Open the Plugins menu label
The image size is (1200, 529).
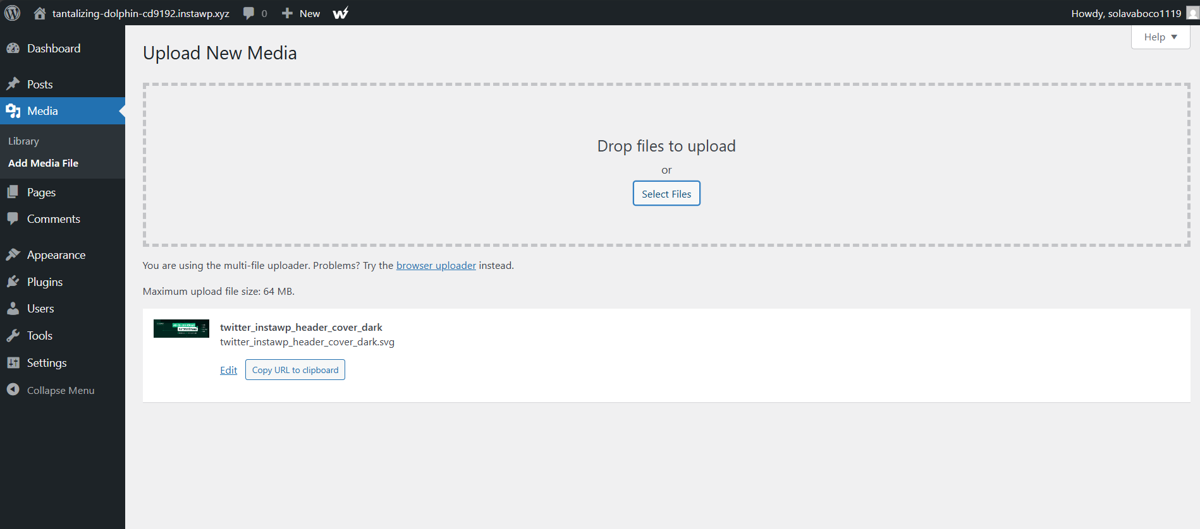(45, 282)
